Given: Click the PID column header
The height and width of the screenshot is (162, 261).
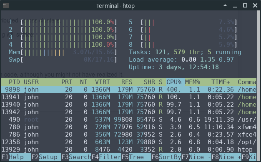Looking at the screenshot, I should pyautogui.click(x=14, y=82).
